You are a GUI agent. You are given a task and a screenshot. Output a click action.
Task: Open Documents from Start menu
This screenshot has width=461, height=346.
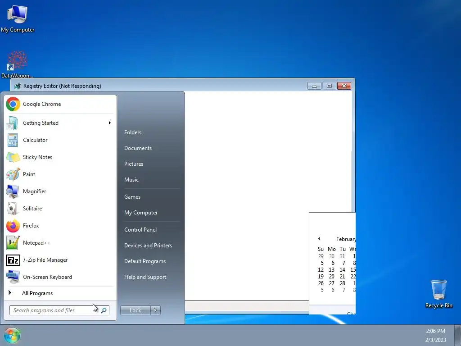click(x=138, y=148)
